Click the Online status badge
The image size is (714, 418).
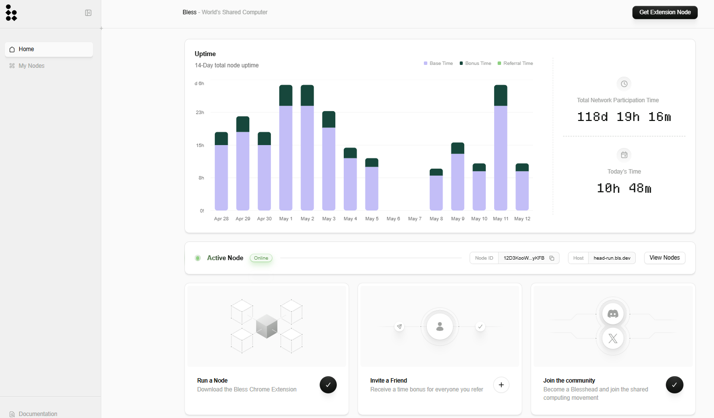coord(261,258)
